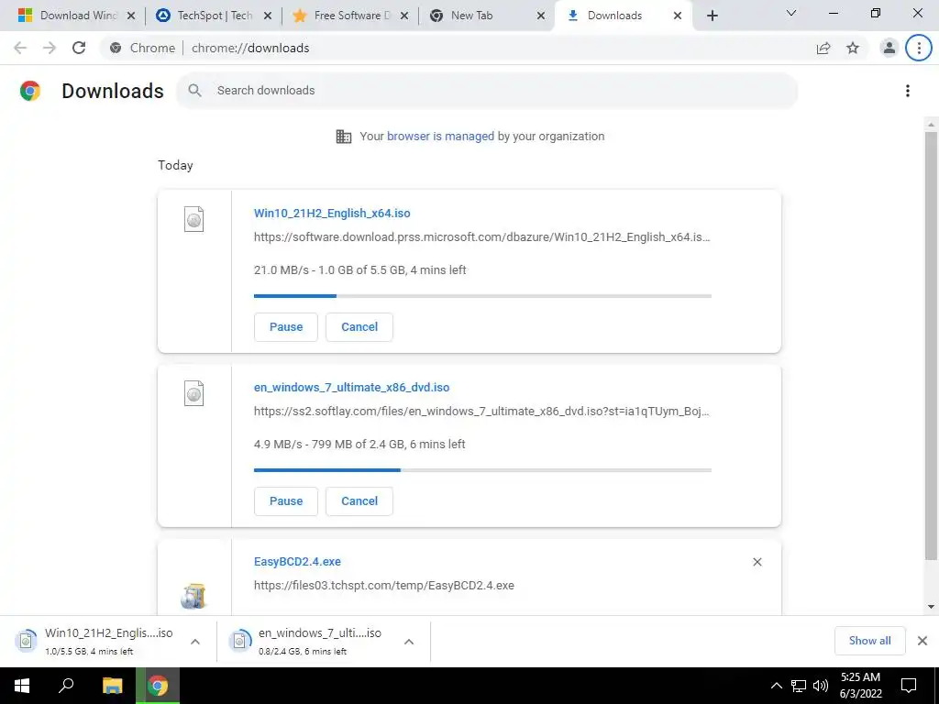The image size is (939, 704).
Task: Click Show all downloads button
Action: 869,641
